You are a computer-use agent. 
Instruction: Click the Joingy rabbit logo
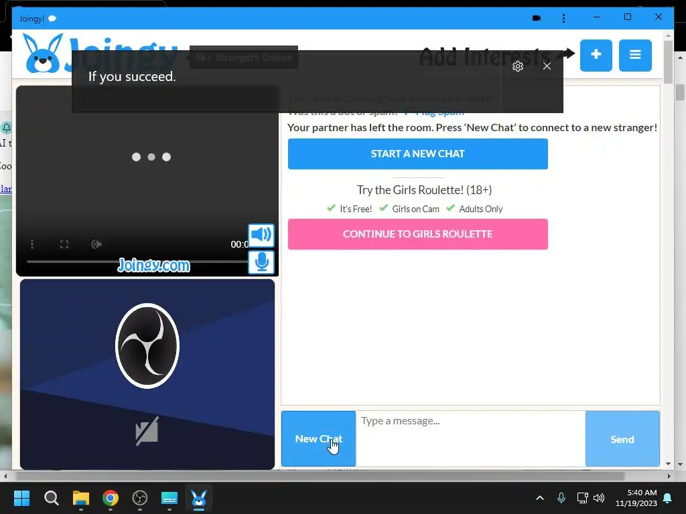tap(42, 54)
